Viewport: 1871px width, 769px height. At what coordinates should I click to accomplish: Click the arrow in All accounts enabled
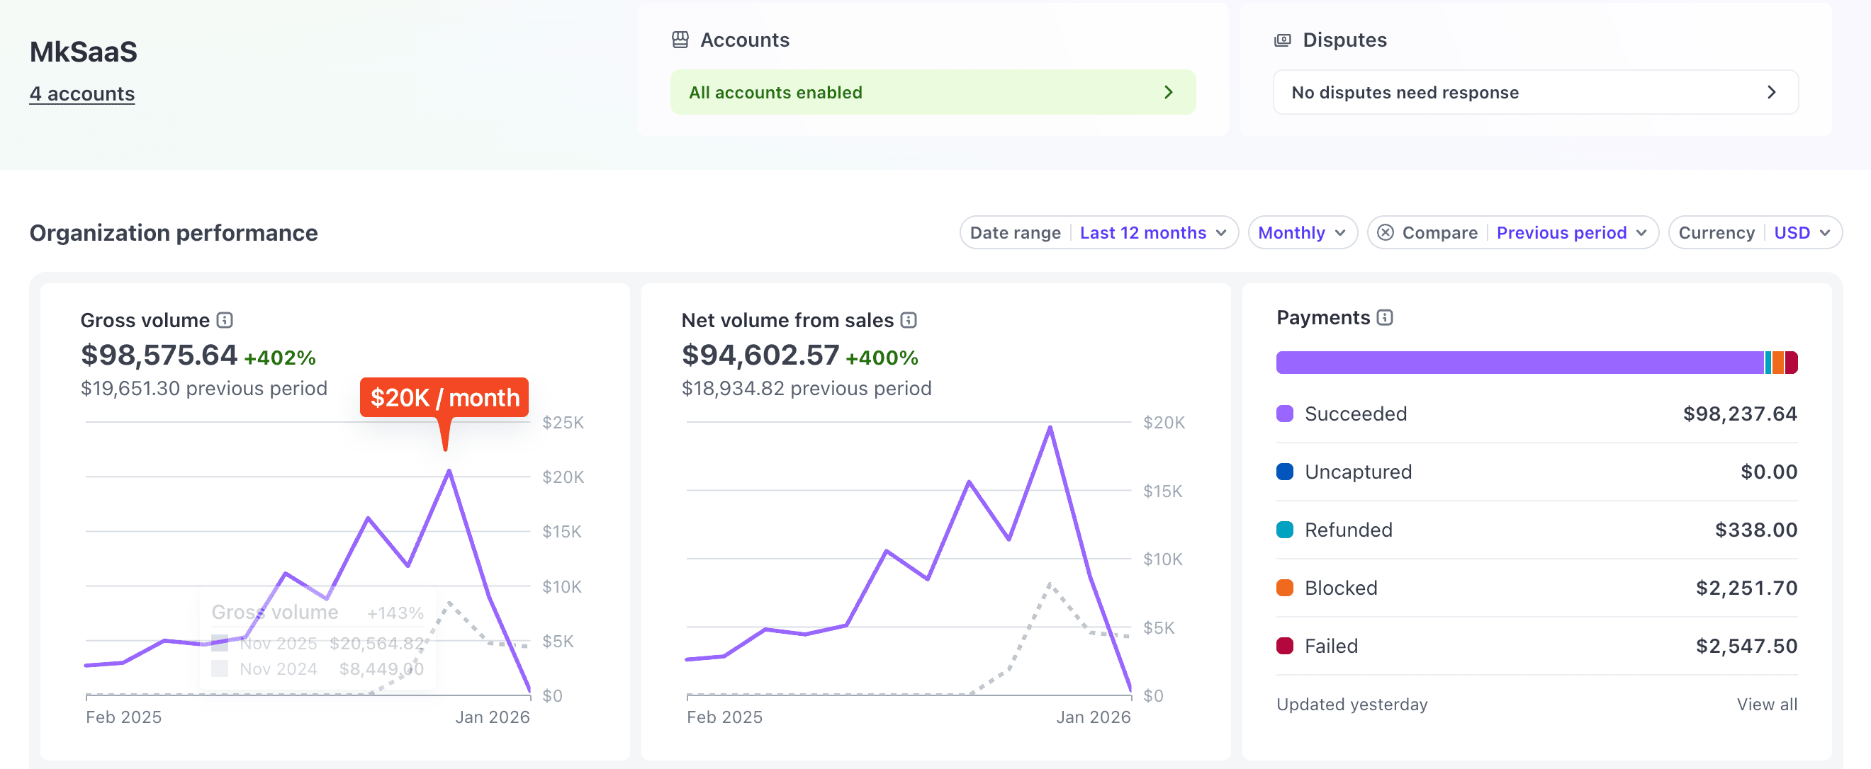[x=1169, y=92]
